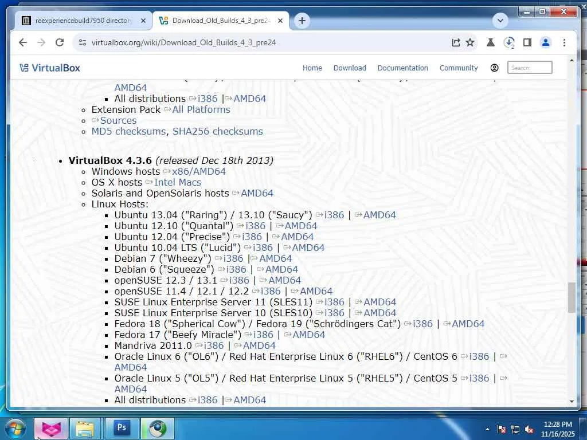
Task: Open MD5 checksums link
Action: 128,131
